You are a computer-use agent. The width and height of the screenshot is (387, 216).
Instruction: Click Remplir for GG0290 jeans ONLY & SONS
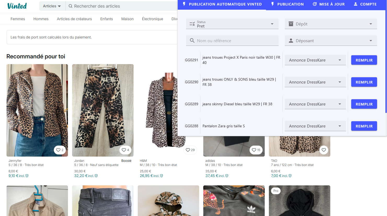pos(364,82)
